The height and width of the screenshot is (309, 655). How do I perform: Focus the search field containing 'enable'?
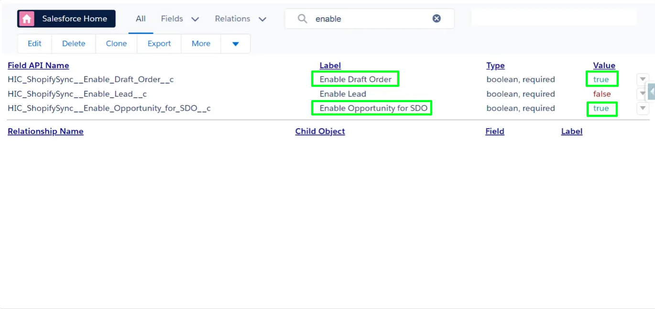pyautogui.click(x=369, y=19)
